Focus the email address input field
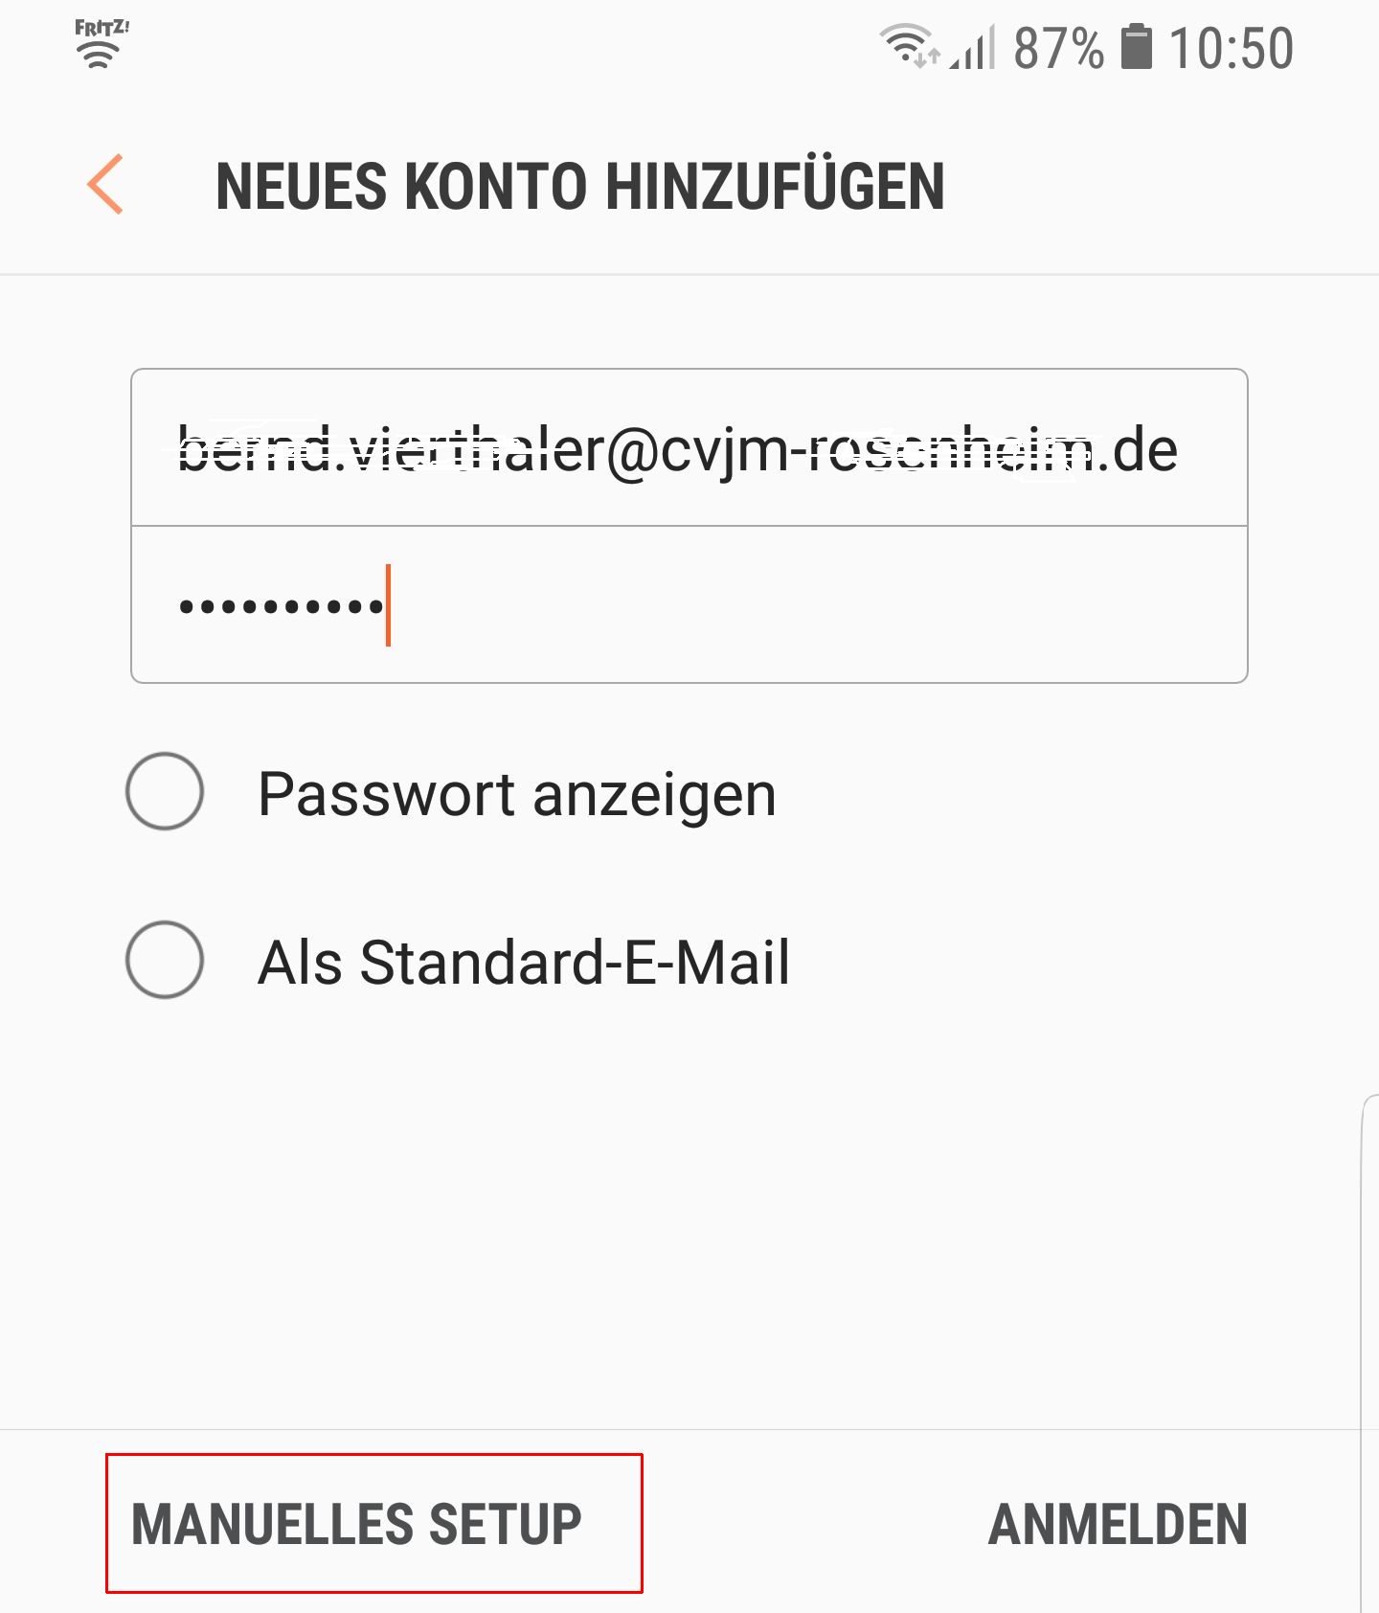Image resolution: width=1379 pixels, height=1613 pixels. coord(689,448)
